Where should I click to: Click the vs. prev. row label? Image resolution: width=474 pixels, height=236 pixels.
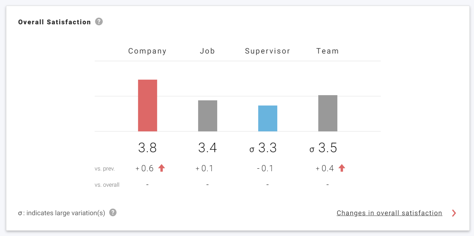[105, 169]
